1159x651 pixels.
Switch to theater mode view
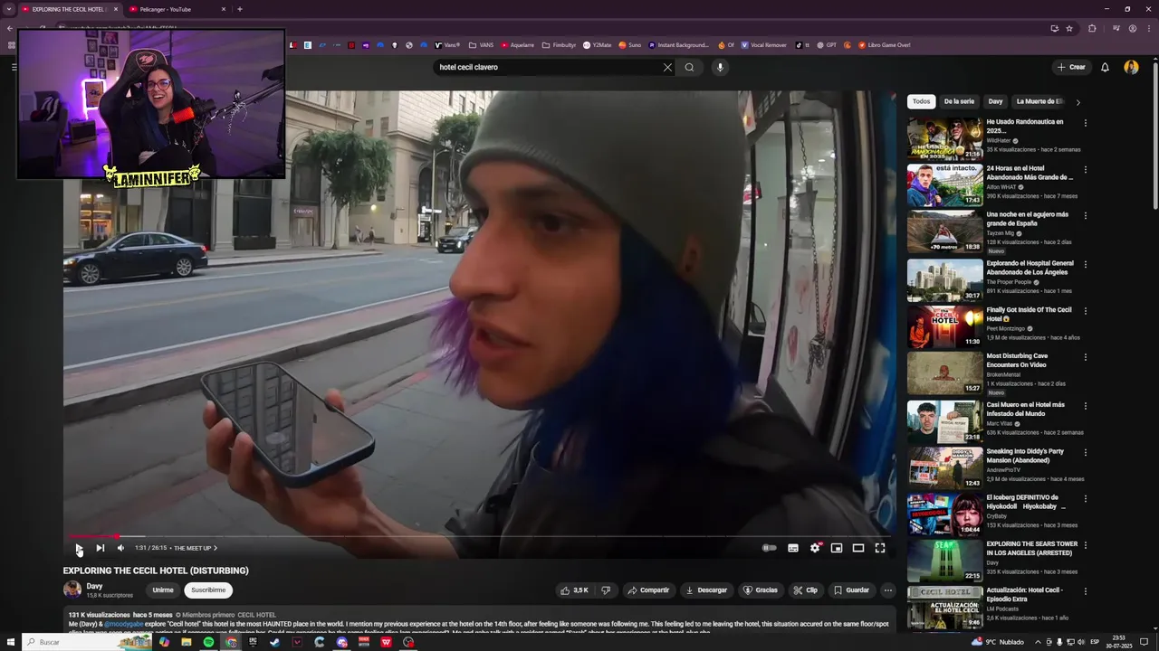click(858, 548)
